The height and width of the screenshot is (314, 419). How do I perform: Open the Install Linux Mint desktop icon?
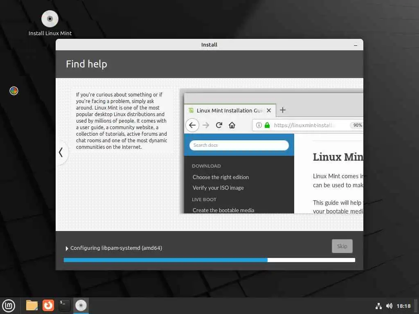(x=50, y=23)
